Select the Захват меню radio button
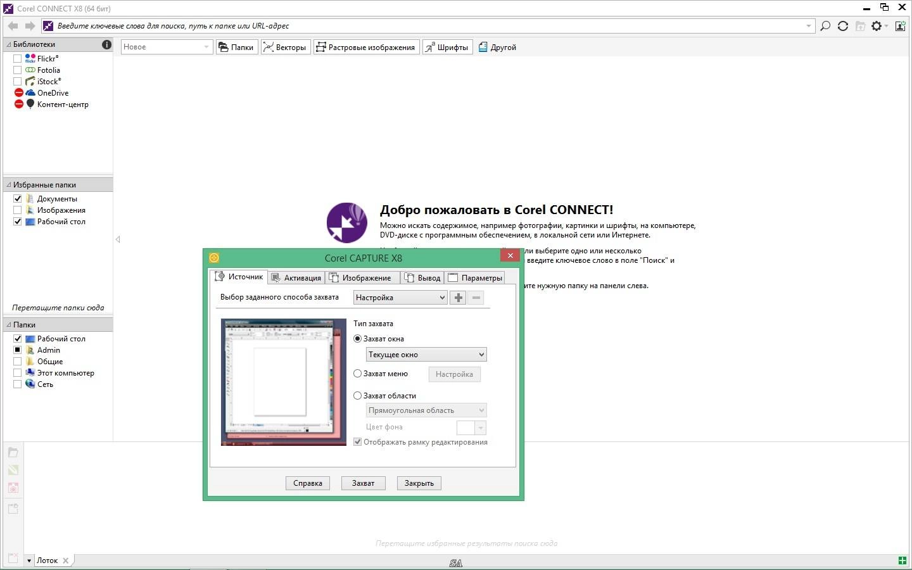The width and height of the screenshot is (912, 570). [357, 374]
